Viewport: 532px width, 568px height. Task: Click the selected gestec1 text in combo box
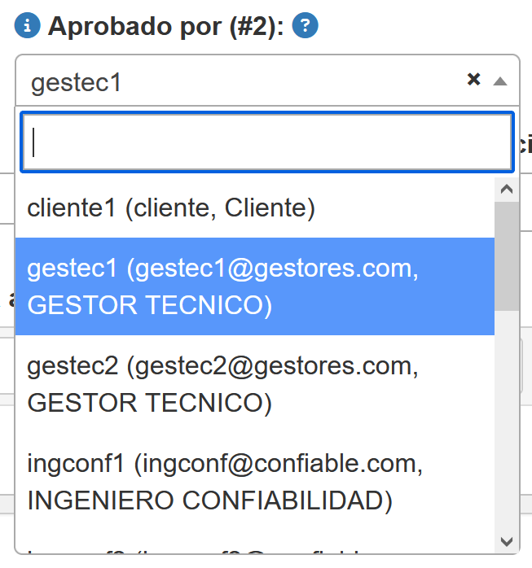coord(76,82)
